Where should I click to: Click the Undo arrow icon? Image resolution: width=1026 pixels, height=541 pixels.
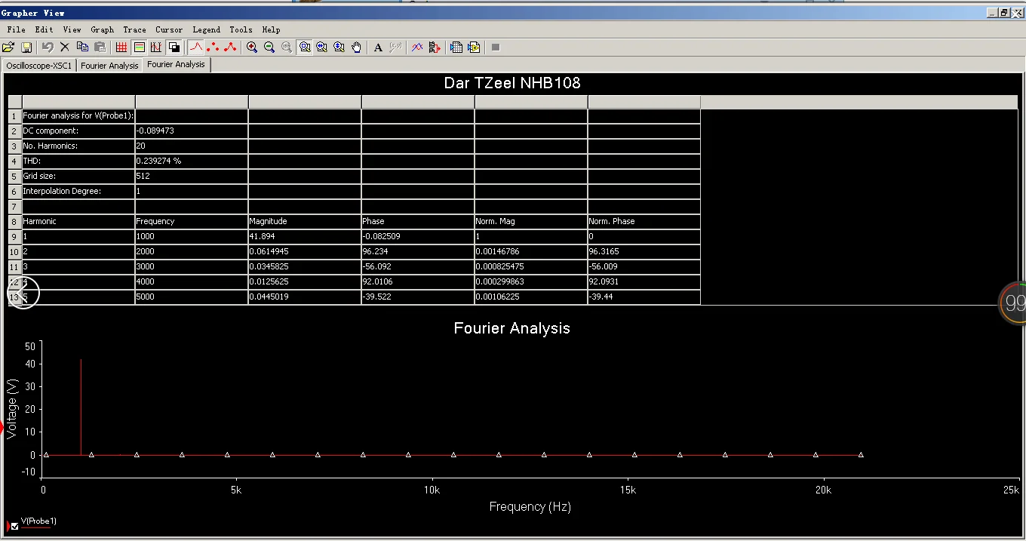(x=48, y=47)
